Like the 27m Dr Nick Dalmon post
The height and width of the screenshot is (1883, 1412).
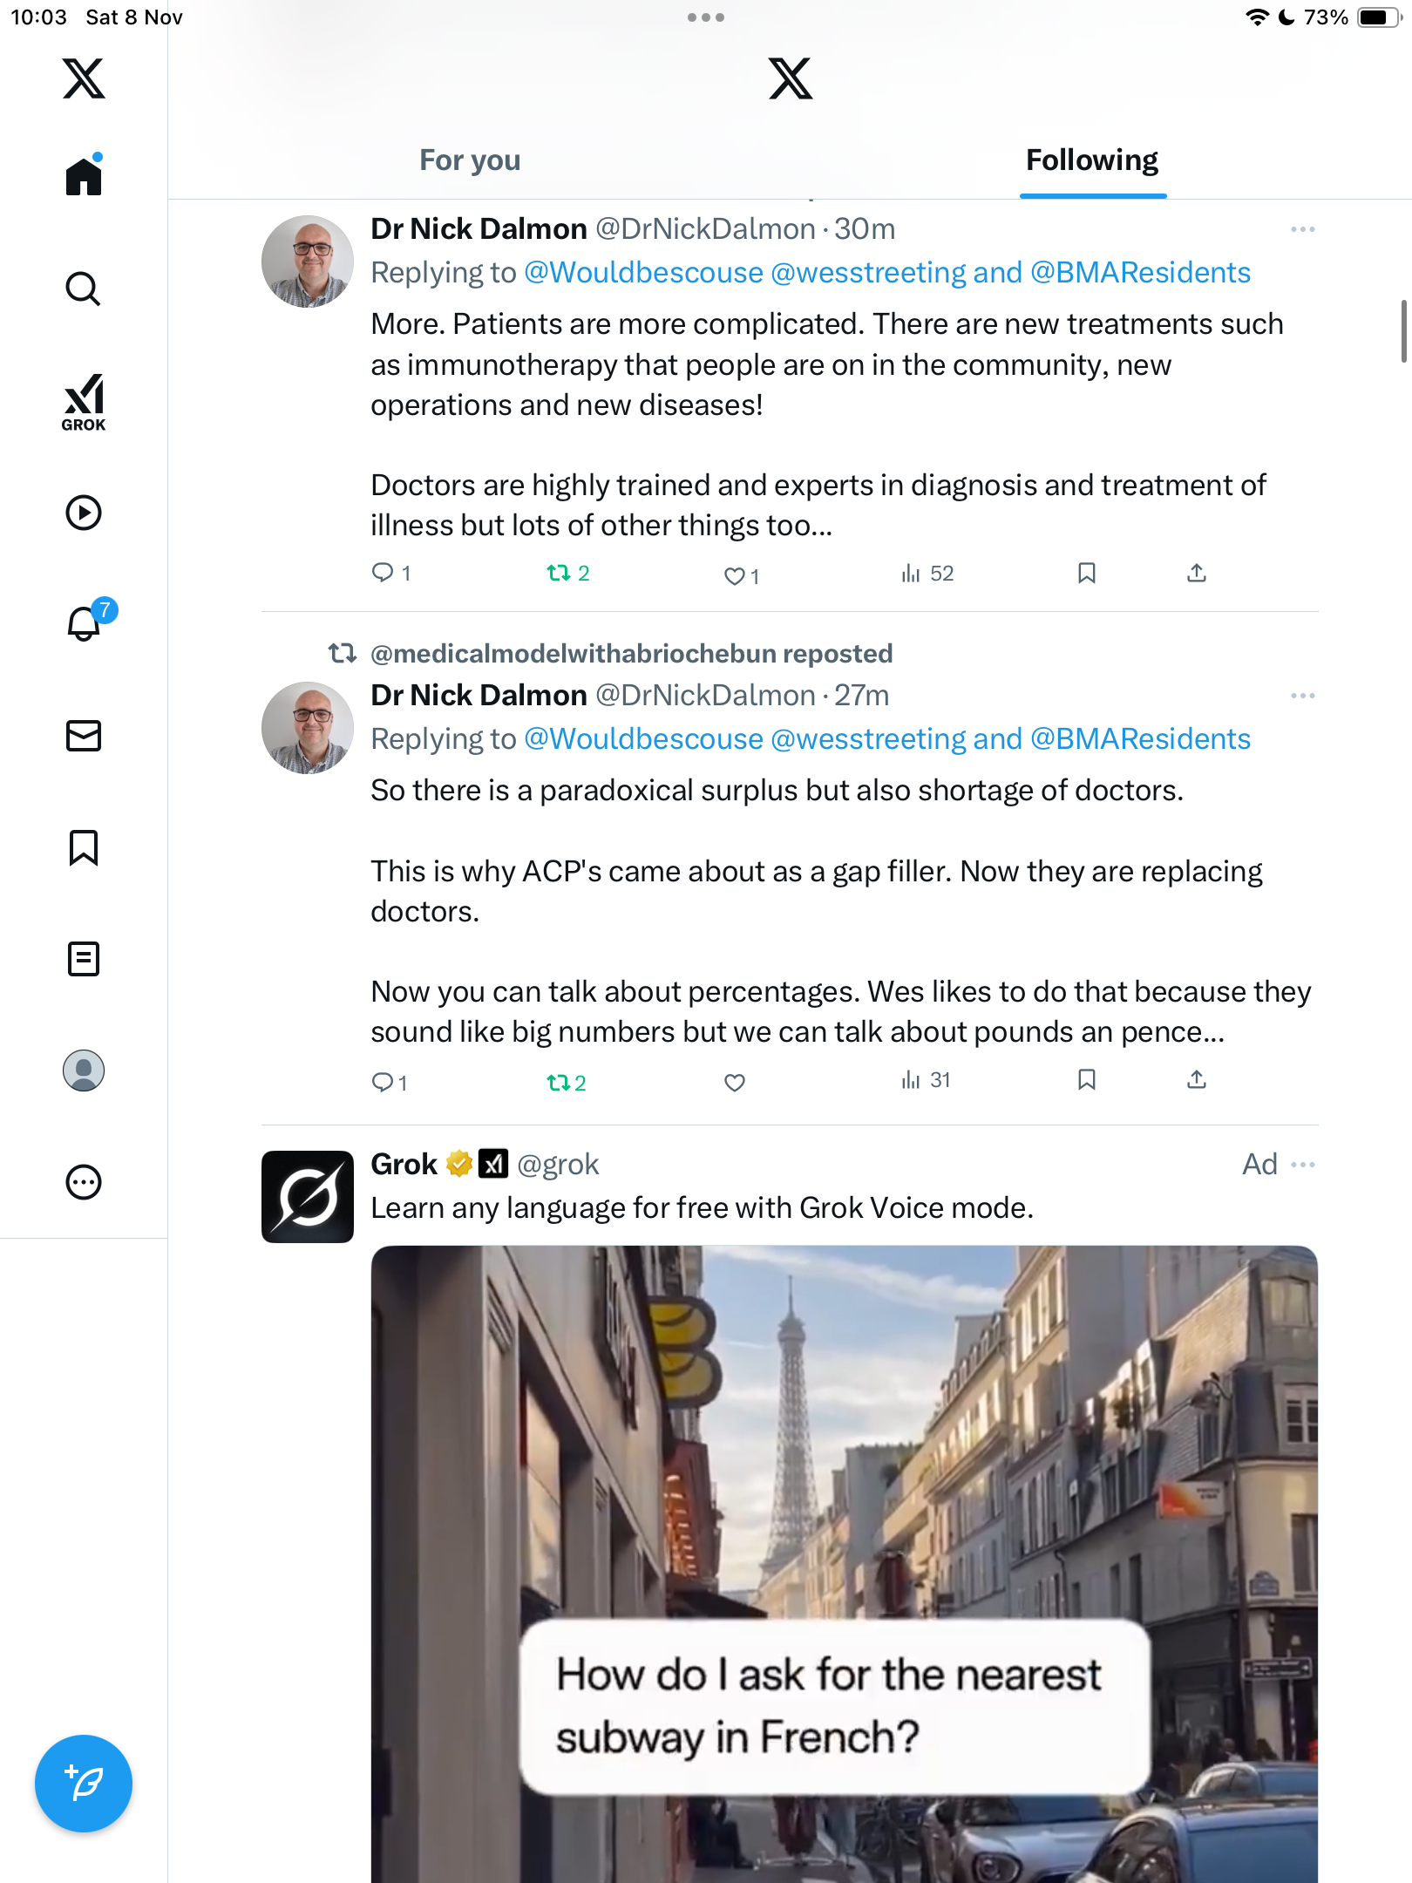pos(735,1083)
